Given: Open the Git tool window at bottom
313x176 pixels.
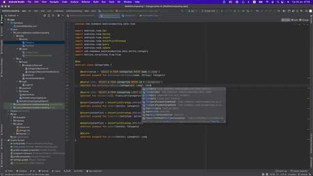Looking at the screenshot, I should [x=33, y=171].
